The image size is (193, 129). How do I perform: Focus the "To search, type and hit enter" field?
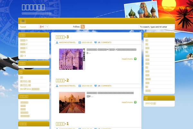pos(156,27)
